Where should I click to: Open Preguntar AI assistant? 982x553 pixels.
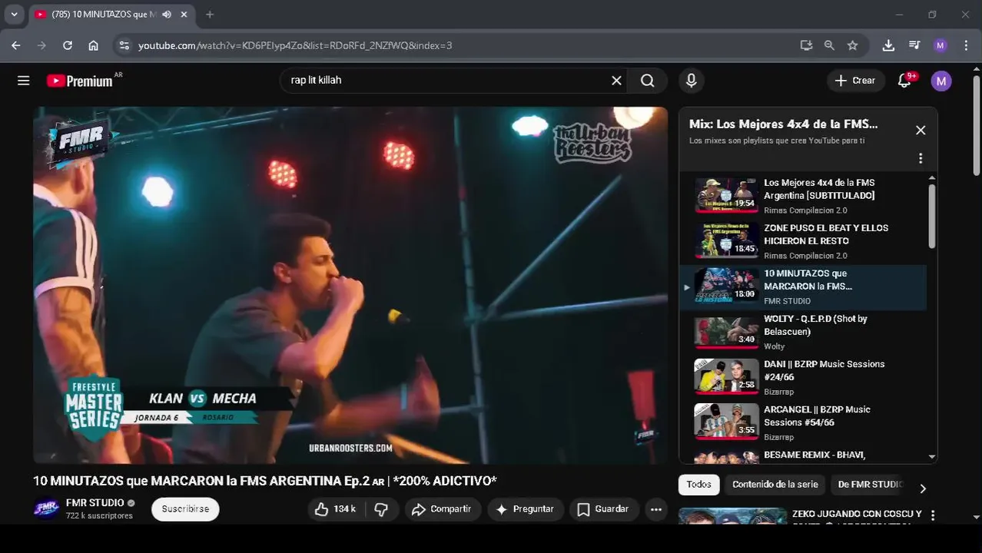[526, 509]
